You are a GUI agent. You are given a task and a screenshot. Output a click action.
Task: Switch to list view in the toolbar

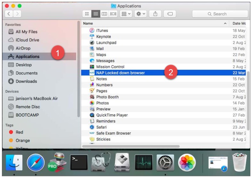[96, 14]
